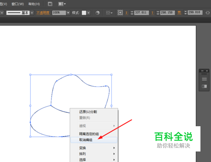This screenshot has width=211, height=162.
Task: Open the stroke panel lines icon
Action: point(204,79)
